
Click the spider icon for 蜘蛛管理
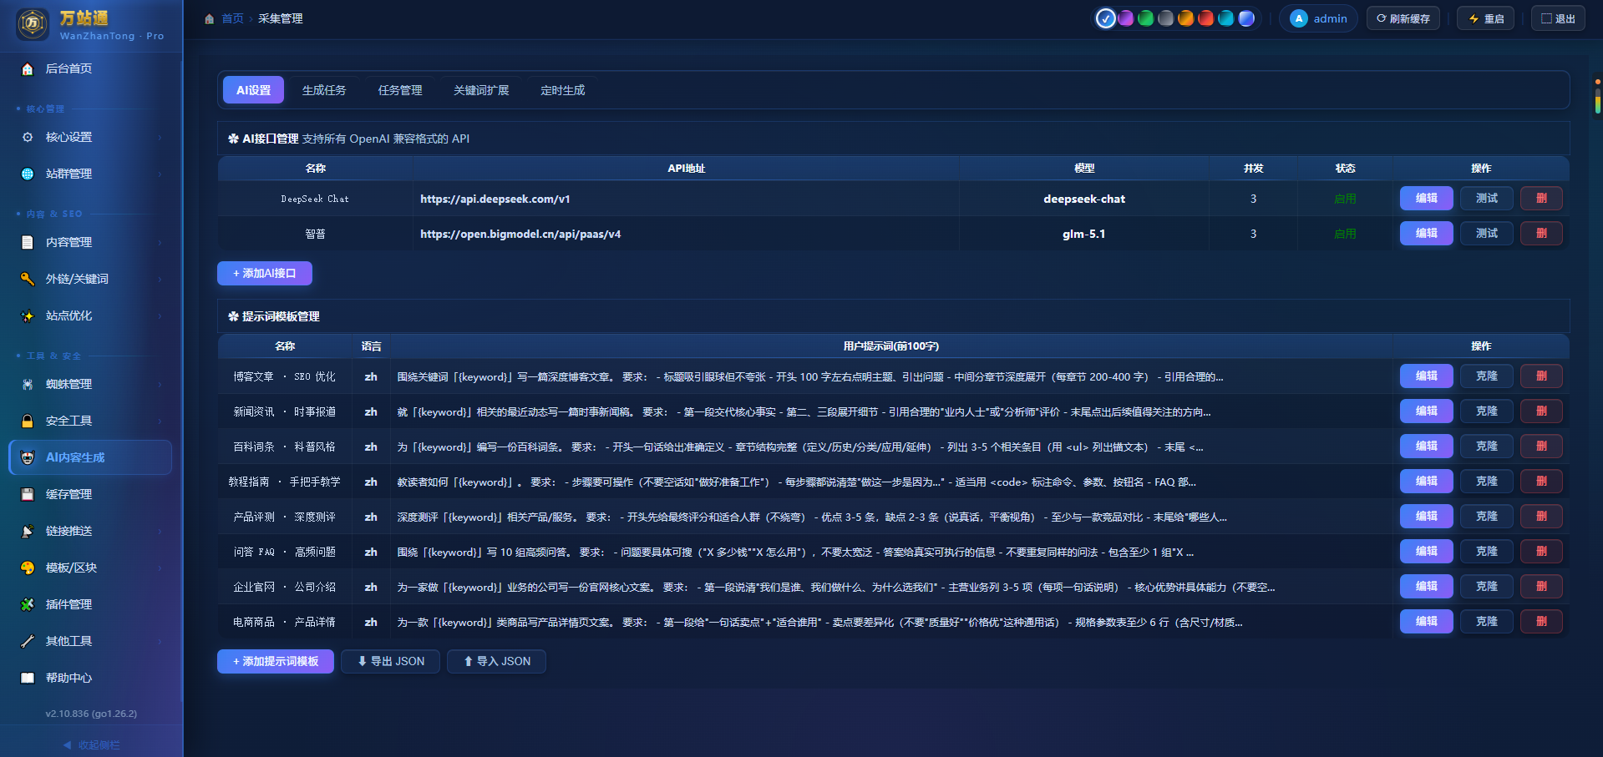pos(28,385)
